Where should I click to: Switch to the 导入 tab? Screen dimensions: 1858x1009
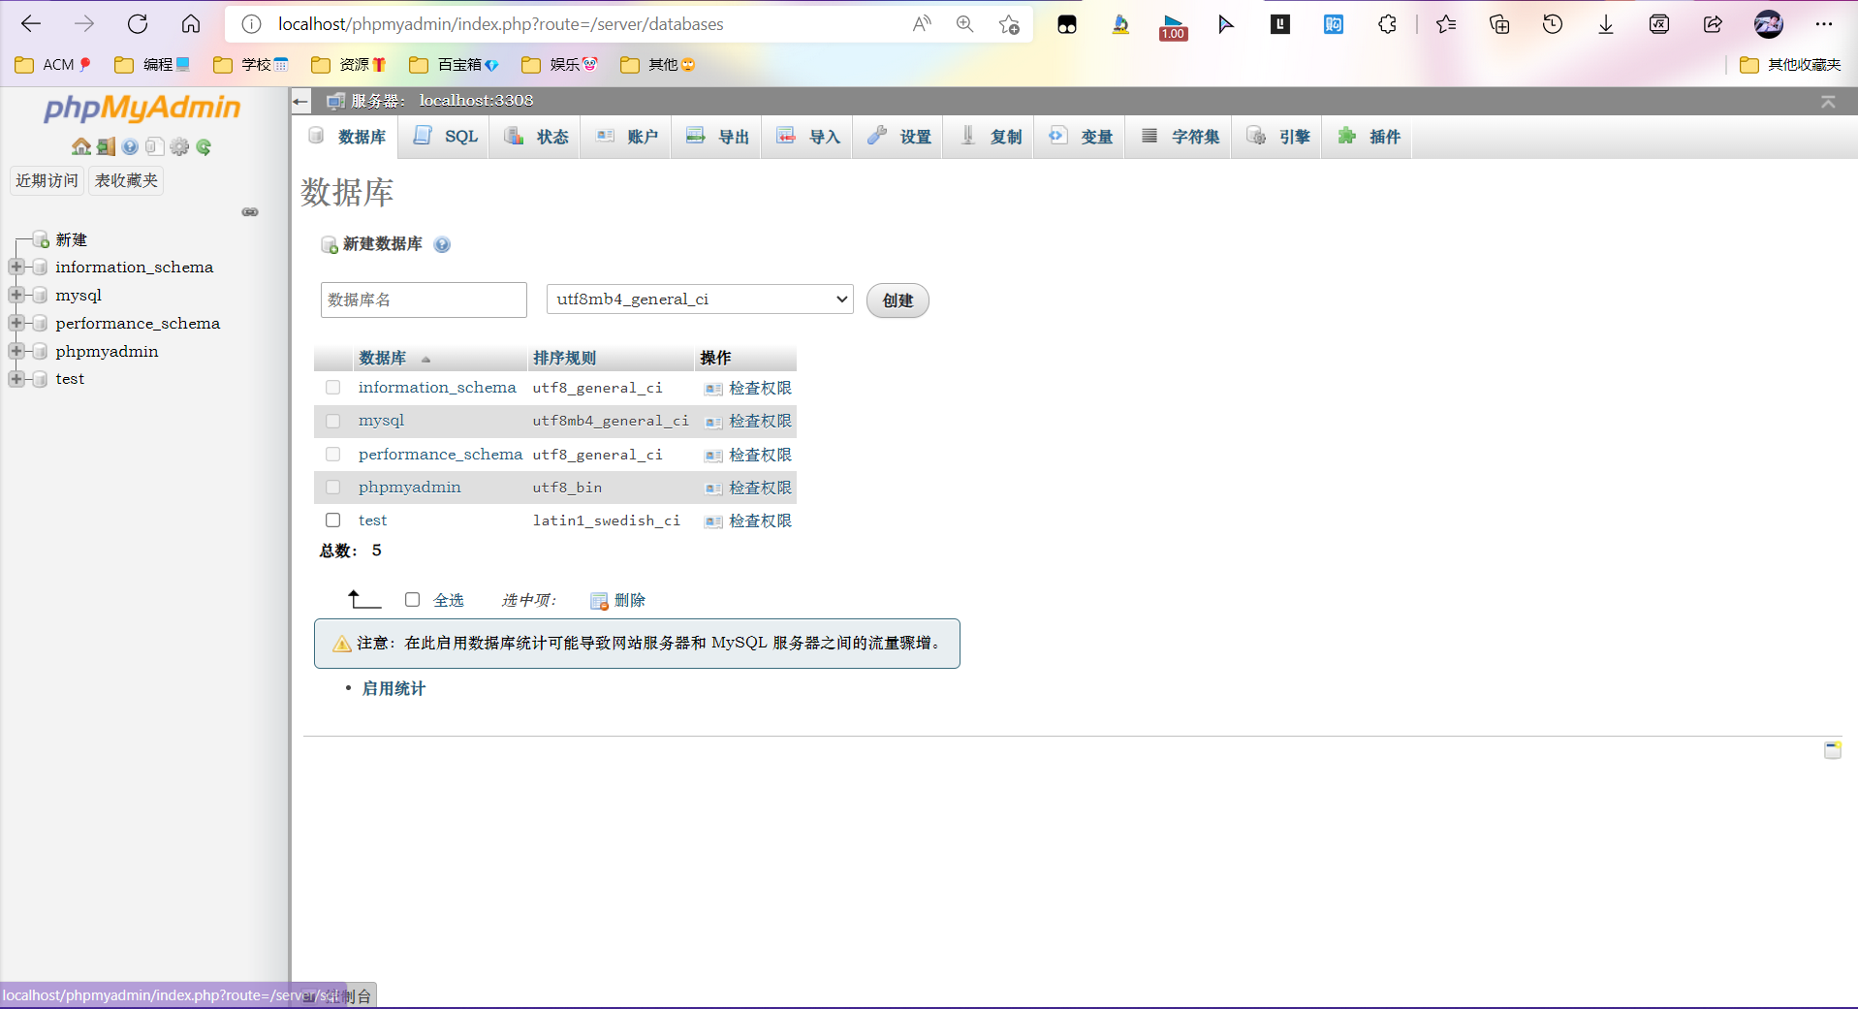click(809, 137)
